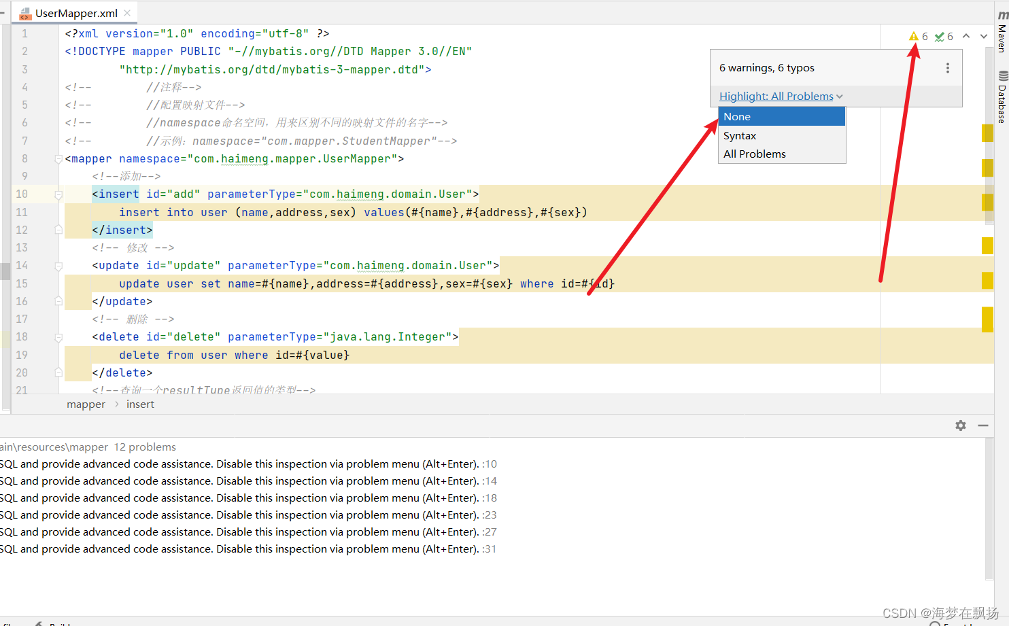The height and width of the screenshot is (626, 1009).
Task: Go to previous highlighted error arrow
Action: (x=966, y=36)
